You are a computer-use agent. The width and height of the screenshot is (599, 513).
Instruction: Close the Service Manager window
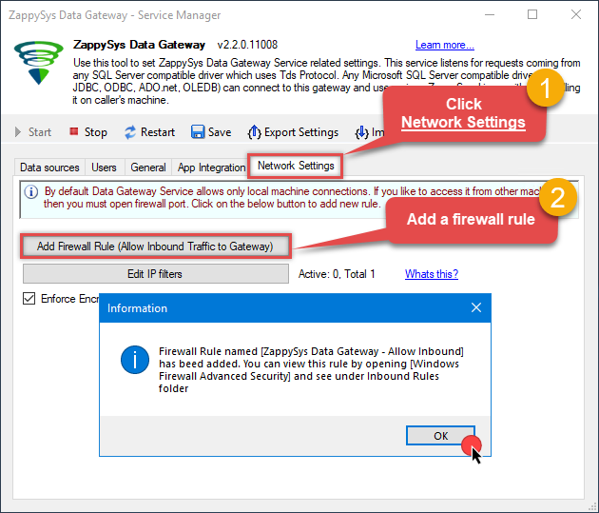(x=575, y=15)
